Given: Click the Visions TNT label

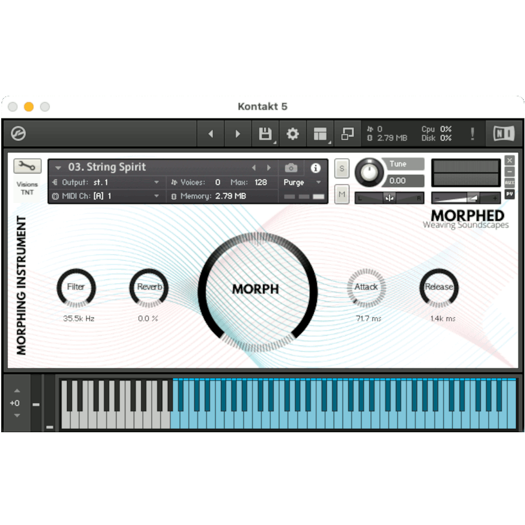Looking at the screenshot, I should 27,188.
